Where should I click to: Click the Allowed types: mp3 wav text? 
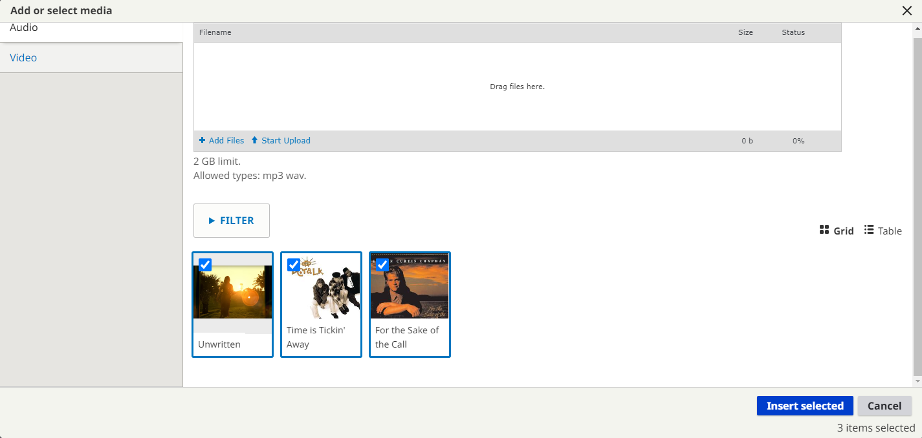[x=250, y=175]
